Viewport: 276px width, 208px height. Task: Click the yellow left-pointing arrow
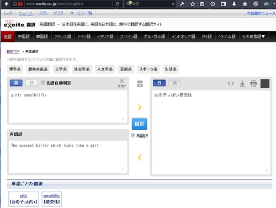pyautogui.click(x=140, y=157)
